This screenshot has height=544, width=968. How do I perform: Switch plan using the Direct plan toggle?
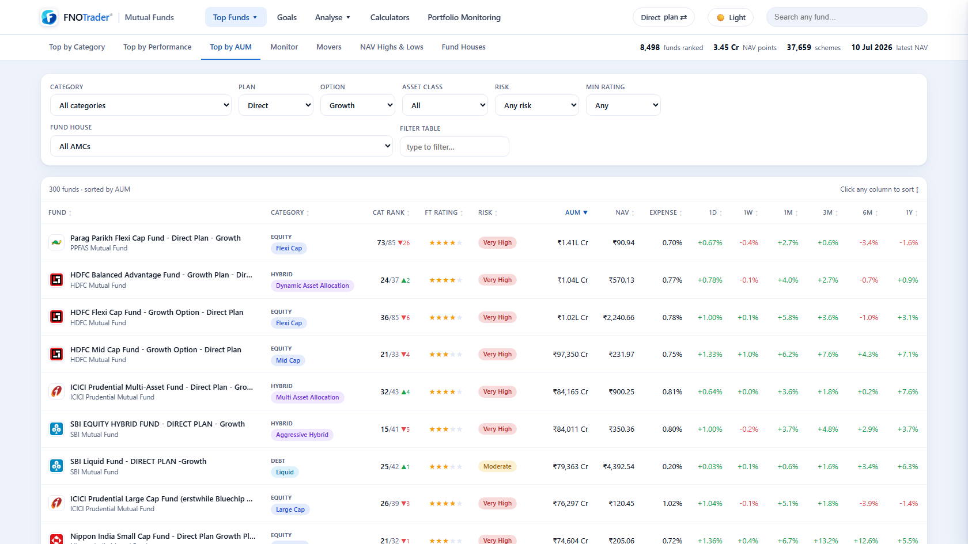point(663,17)
